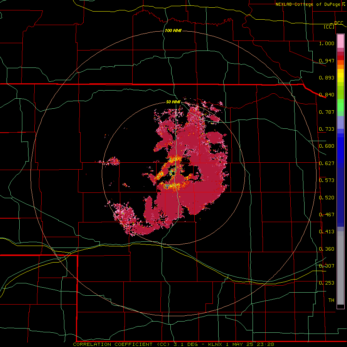Image resolution: width=347 pixels, height=347 pixels.
Task: Click the 0.840 color scale label
Action: 327,95
